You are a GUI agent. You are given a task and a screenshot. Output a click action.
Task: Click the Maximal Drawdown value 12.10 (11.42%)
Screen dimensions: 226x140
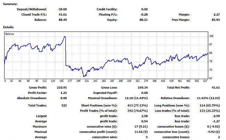137,98
